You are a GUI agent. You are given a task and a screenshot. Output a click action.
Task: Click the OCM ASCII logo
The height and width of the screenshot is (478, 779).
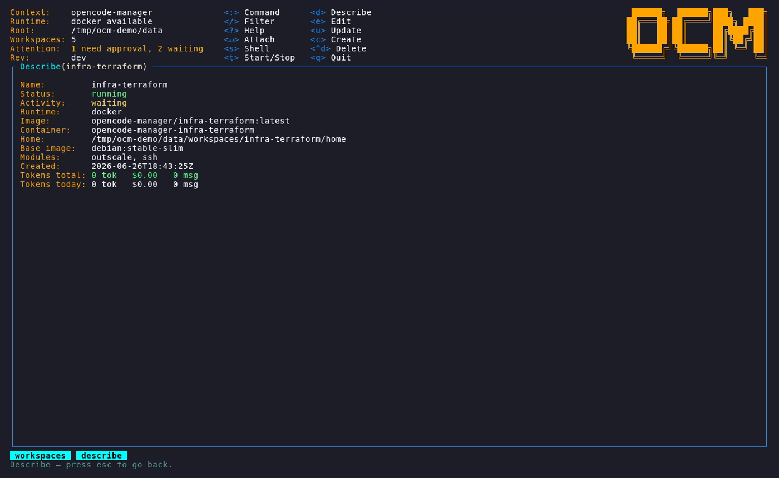(697, 33)
